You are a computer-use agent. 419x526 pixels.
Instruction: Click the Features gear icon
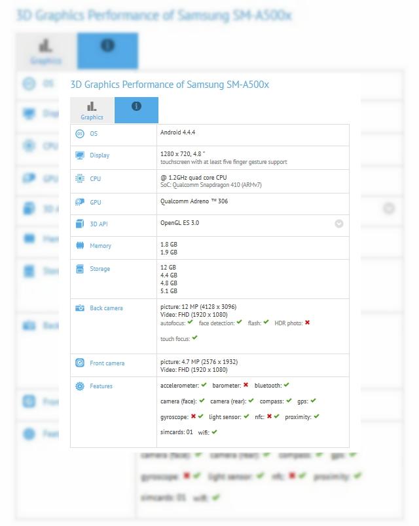(x=80, y=386)
